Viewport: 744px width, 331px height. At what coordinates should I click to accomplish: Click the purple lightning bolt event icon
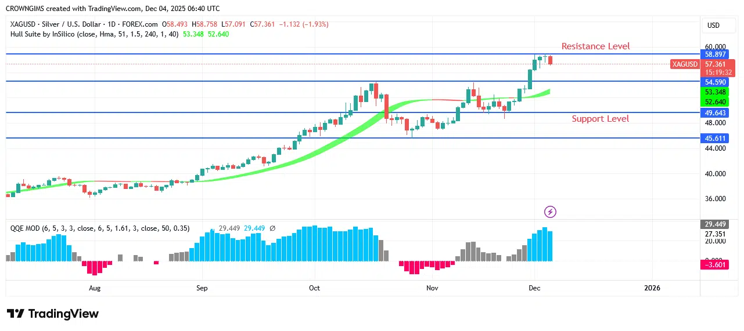click(x=550, y=212)
